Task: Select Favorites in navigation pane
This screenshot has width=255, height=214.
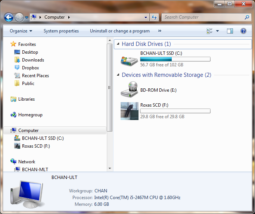Action: 27,44
